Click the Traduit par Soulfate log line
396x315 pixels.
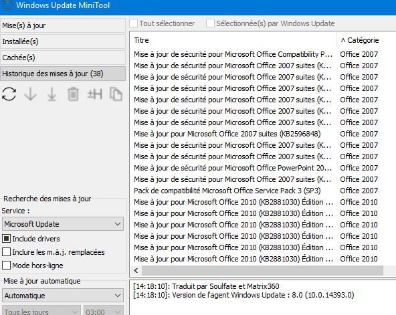click(206, 286)
